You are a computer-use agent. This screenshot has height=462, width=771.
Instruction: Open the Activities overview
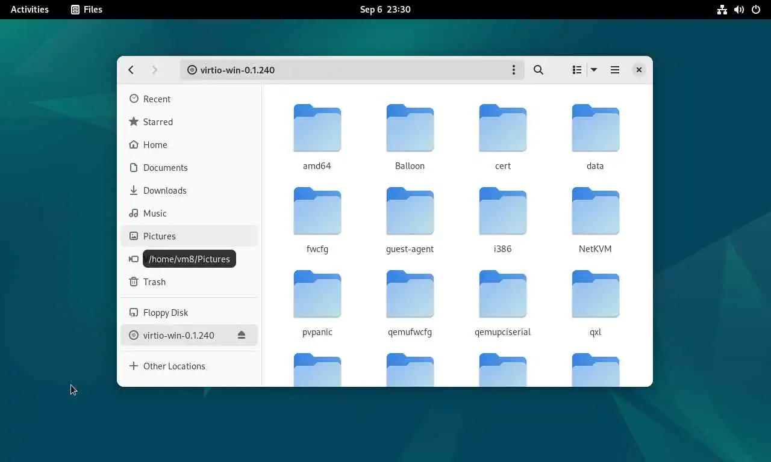point(30,9)
